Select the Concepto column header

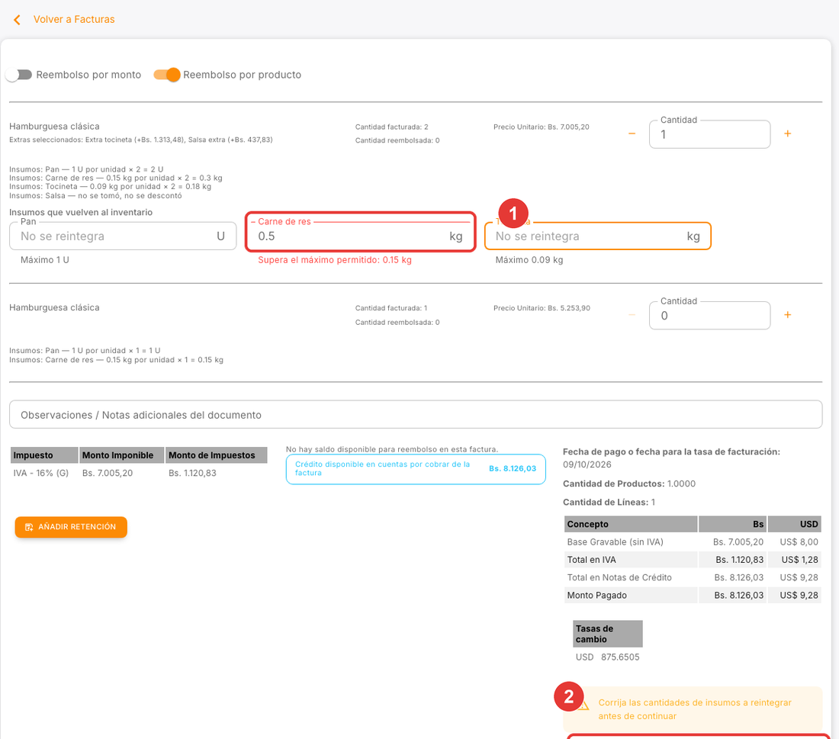click(631, 525)
